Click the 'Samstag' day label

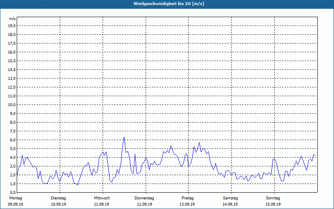point(230,198)
